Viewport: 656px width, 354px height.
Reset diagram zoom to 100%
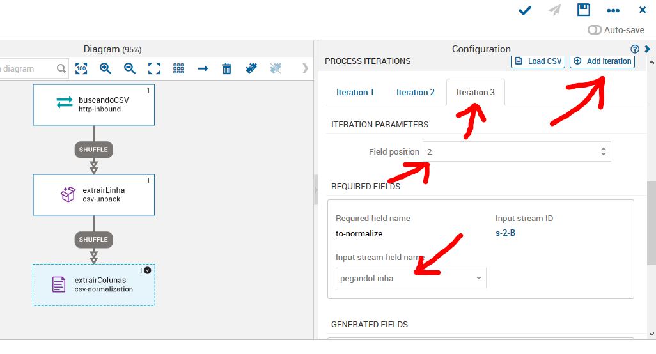point(81,68)
